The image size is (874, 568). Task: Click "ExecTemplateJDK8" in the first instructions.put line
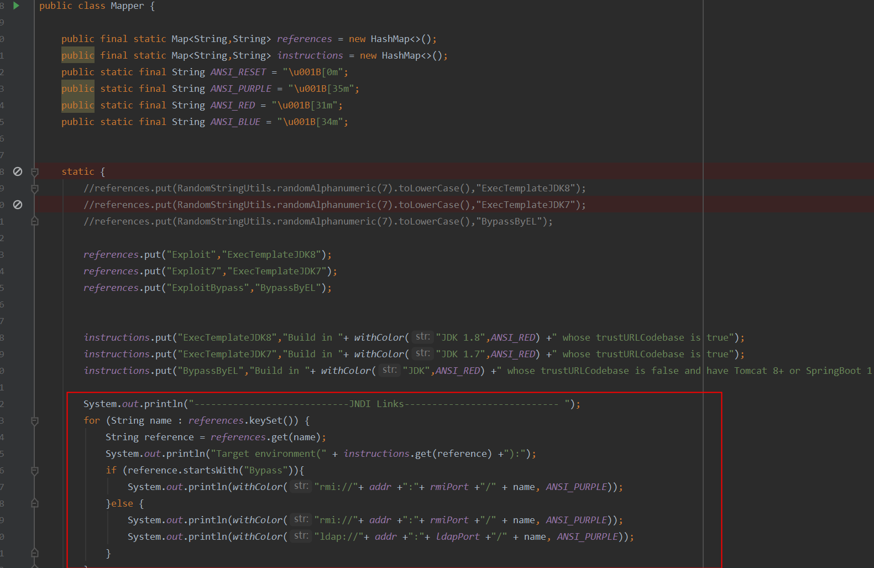pyautogui.click(x=227, y=338)
